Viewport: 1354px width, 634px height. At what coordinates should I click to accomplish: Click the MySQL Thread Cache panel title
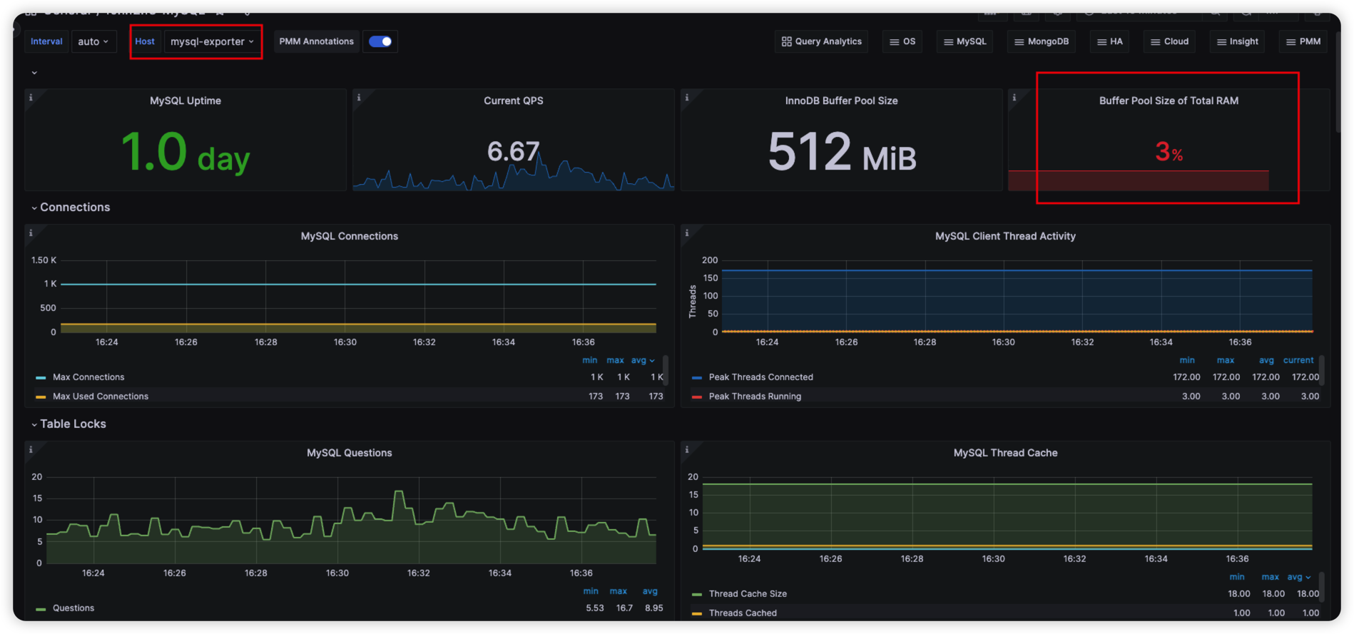click(1005, 453)
